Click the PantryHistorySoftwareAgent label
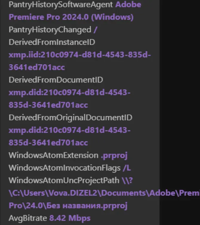 61,5
